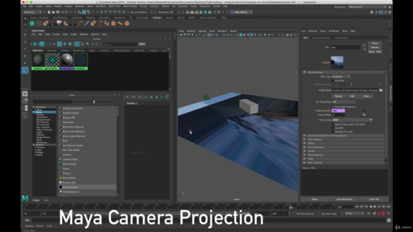
Task: Click the View button under Image Name
Action: coord(367,96)
